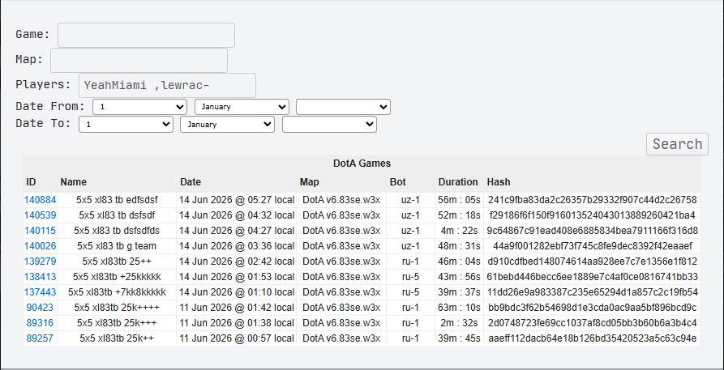Select game name '5x5 xl83tb 25k+++'
This screenshot has width=724, height=370.
click(x=117, y=323)
